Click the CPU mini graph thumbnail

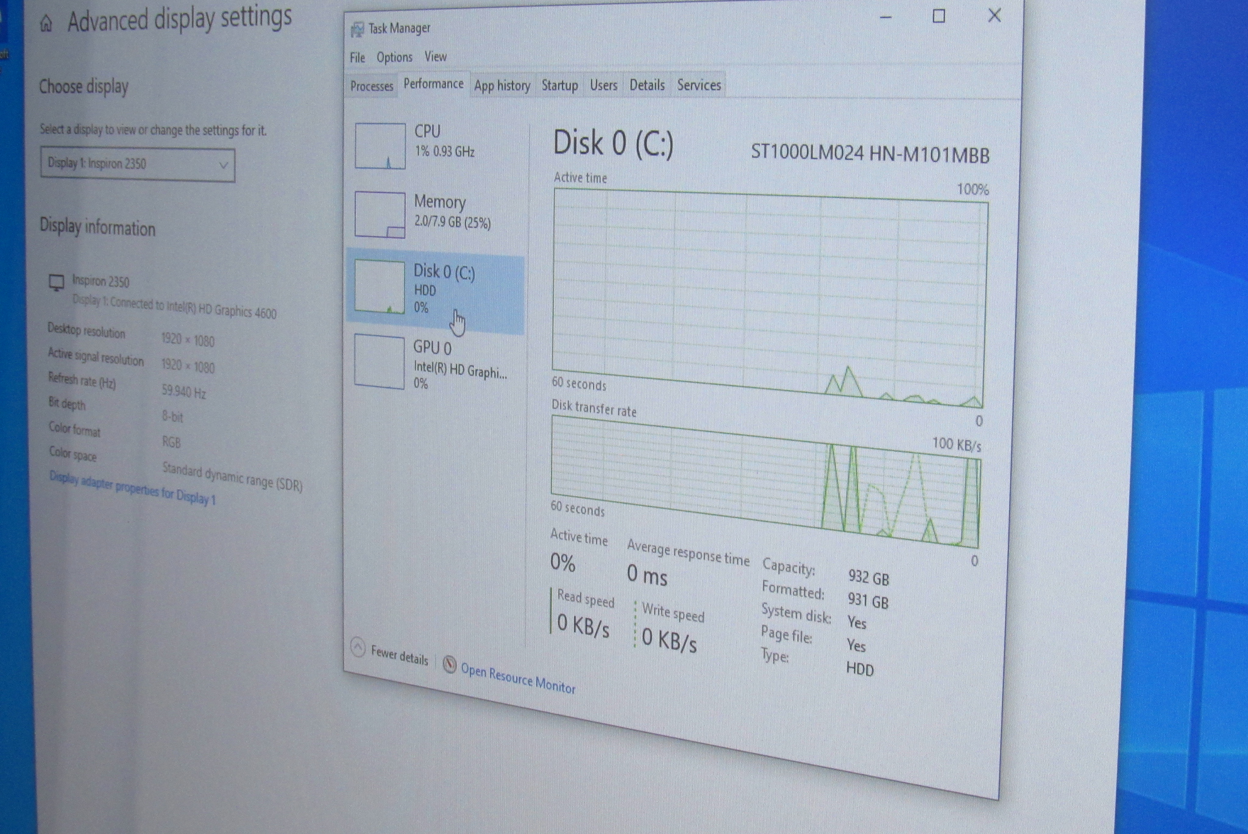click(380, 146)
